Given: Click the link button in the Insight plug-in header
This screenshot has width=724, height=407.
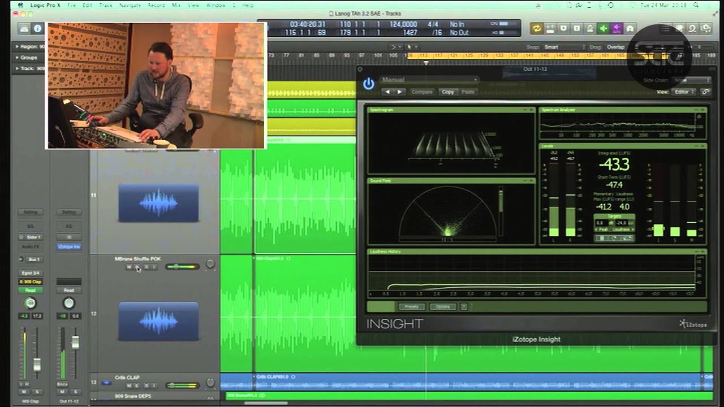Looking at the screenshot, I should [705, 92].
